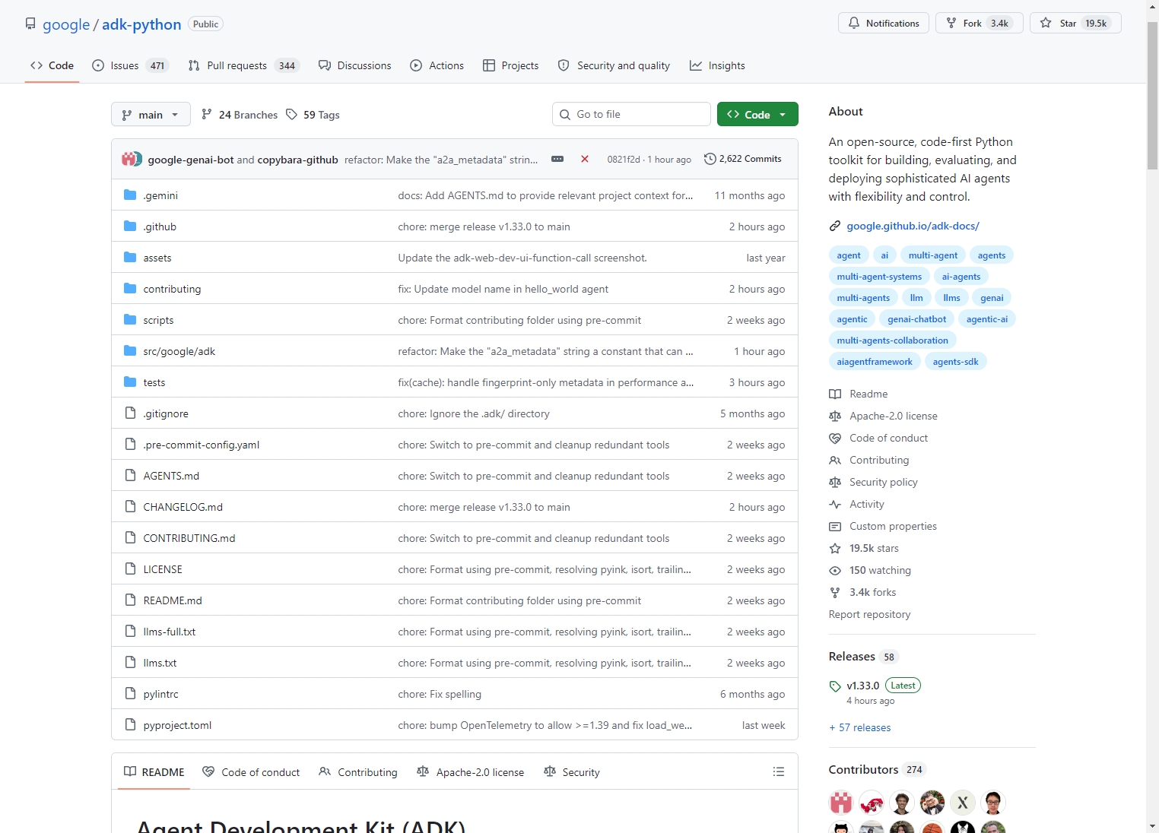View the 59 Tags list

pos(313,115)
